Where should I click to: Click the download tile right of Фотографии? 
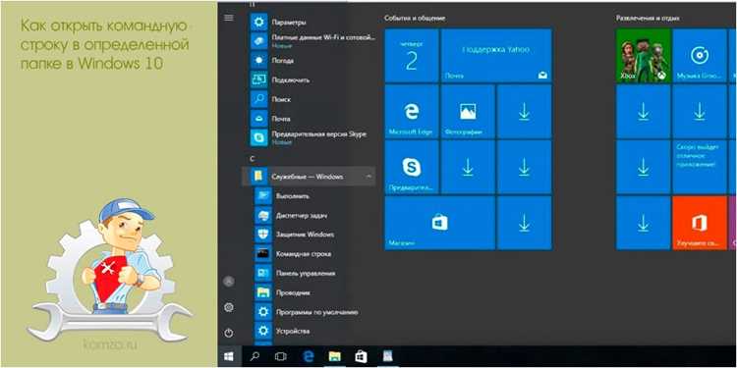pos(524,112)
